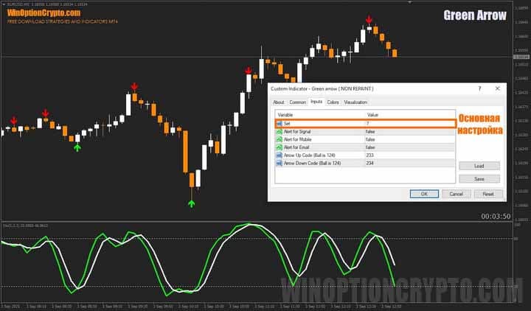531x311 pixels.
Task: Click the Arrow Up Code value 233
Action: point(370,155)
